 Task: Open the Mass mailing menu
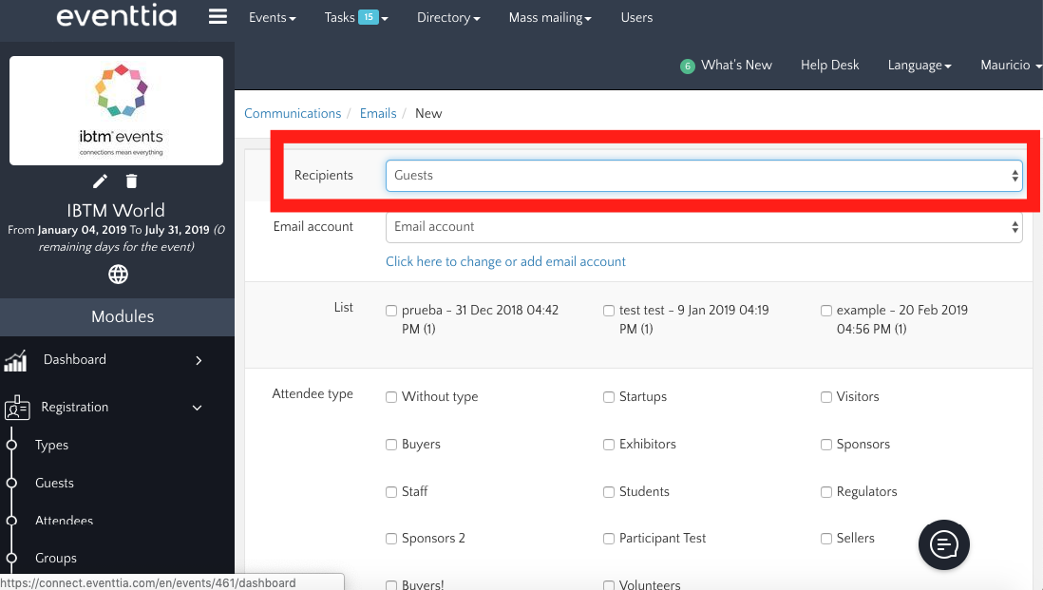coord(550,17)
